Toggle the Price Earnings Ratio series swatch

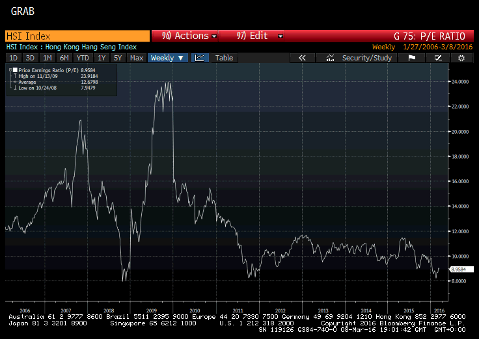(x=15, y=70)
